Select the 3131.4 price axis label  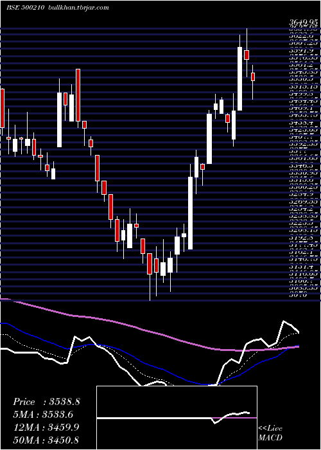[x=301, y=266]
